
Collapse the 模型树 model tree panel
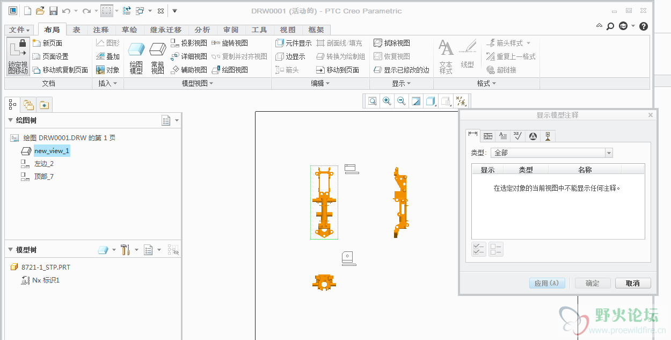[10, 250]
